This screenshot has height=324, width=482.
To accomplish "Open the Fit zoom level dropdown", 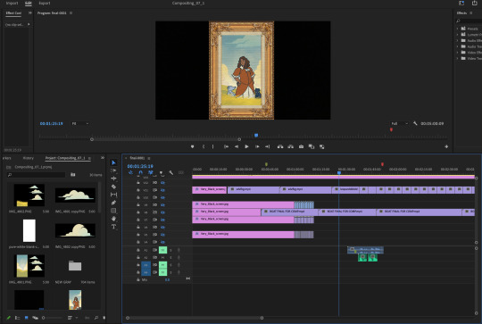I will click(80, 123).
